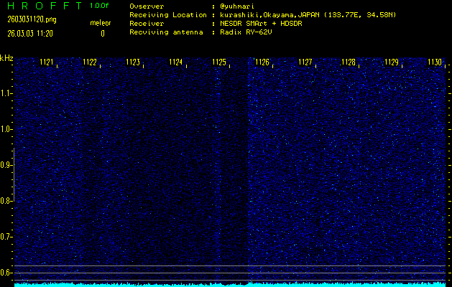This screenshot has width=452, height=287.
Task: Click the 0.8 kHz axis label
Action: click(x=5, y=201)
